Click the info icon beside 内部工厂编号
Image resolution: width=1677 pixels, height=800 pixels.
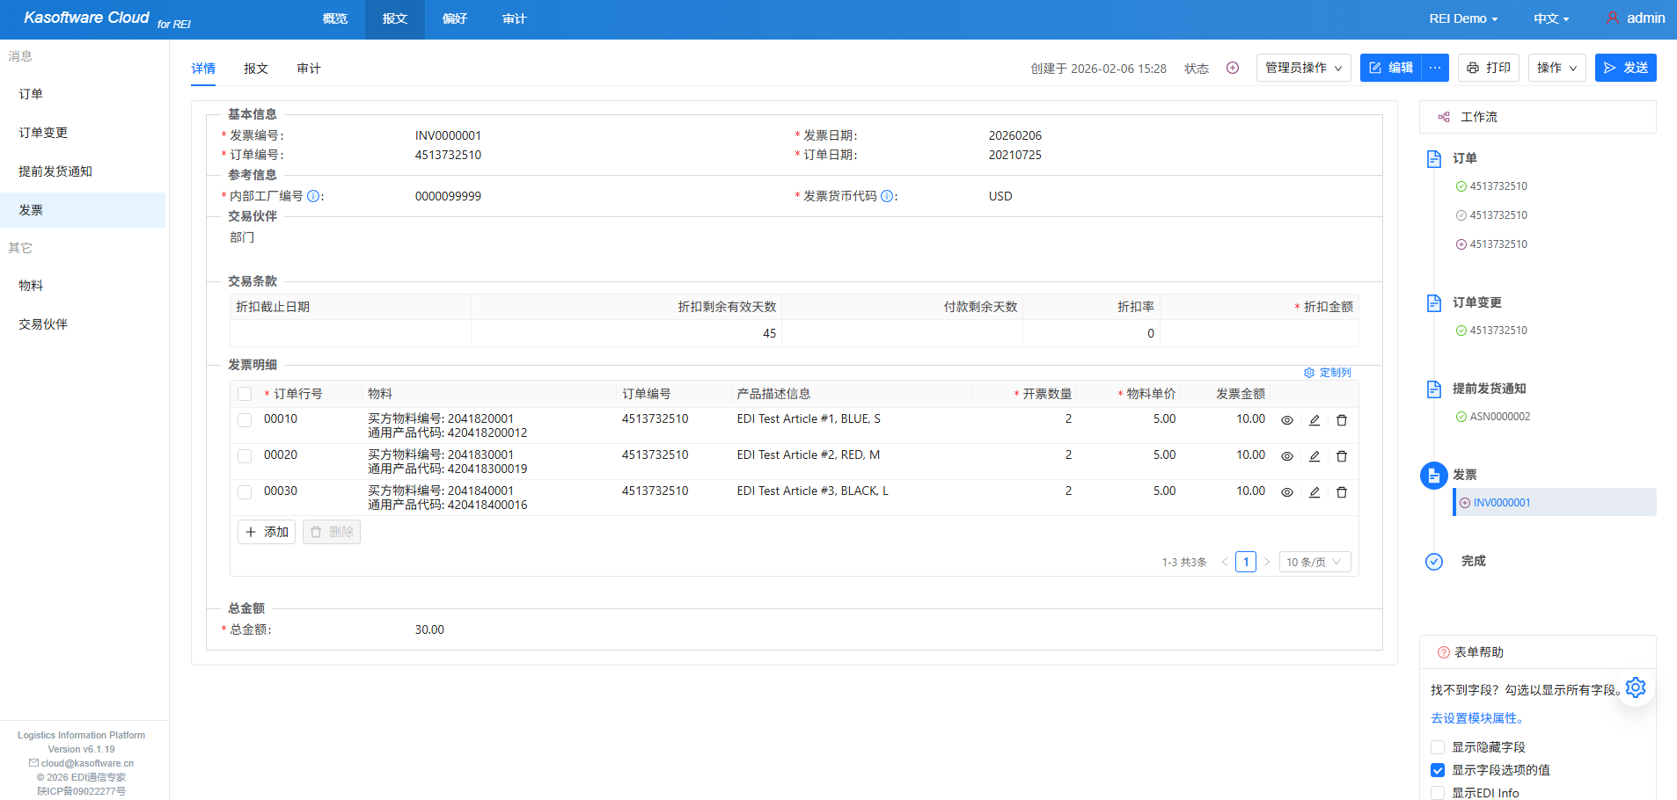tap(312, 196)
